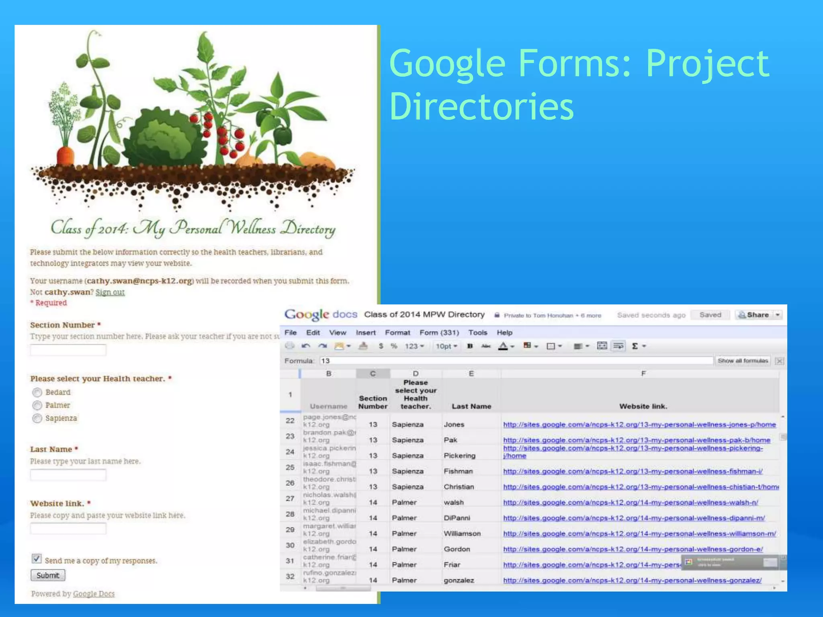Click the Print icon in spreadsheet toolbar
Image resolution: width=823 pixels, height=617 pixels.
[x=289, y=346]
